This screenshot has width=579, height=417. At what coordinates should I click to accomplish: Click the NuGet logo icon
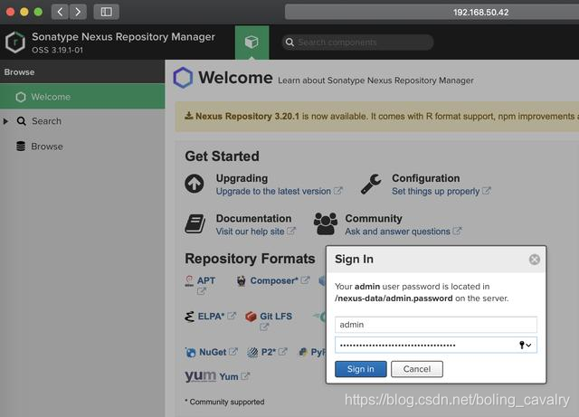coord(191,353)
